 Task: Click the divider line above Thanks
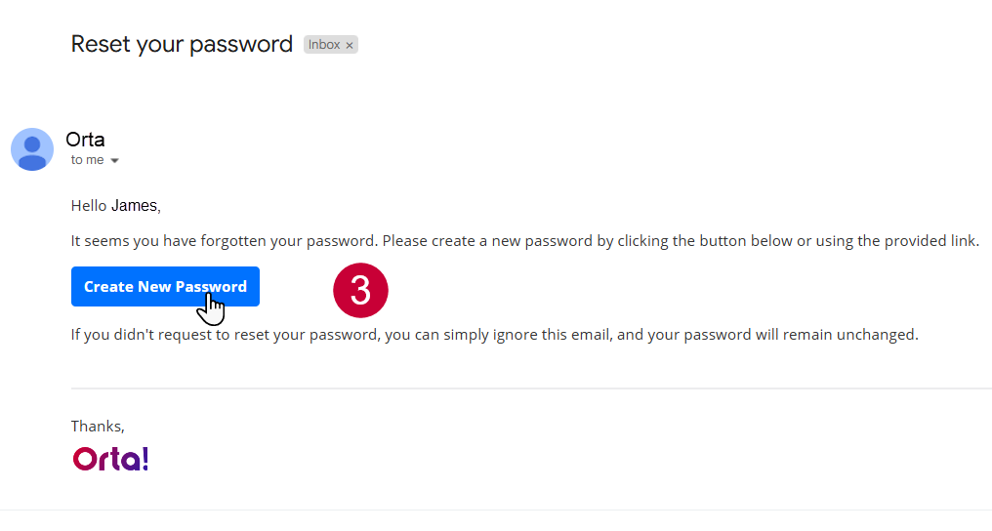531,388
